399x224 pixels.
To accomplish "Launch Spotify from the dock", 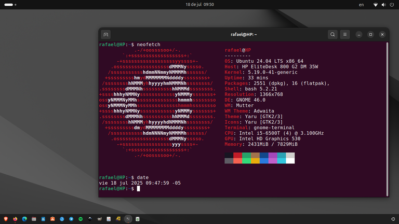I will pyautogui.click(x=81, y=219).
